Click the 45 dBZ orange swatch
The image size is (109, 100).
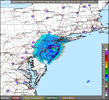coord(106,62)
